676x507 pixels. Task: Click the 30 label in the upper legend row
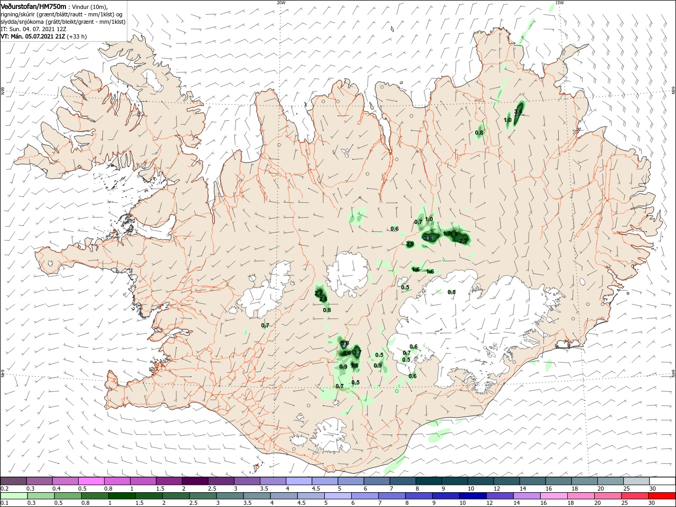(653, 489)
